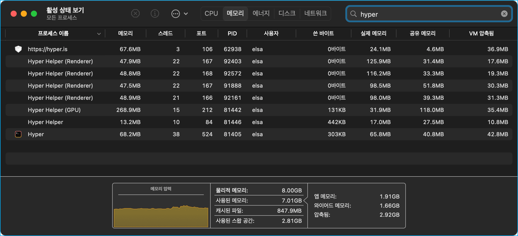Click the 125.9MB real memory value

coord(378,61)
